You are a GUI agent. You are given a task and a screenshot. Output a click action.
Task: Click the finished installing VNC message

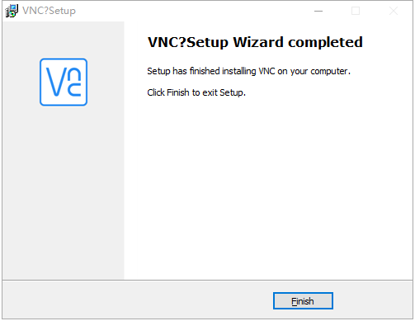point(248,71)
